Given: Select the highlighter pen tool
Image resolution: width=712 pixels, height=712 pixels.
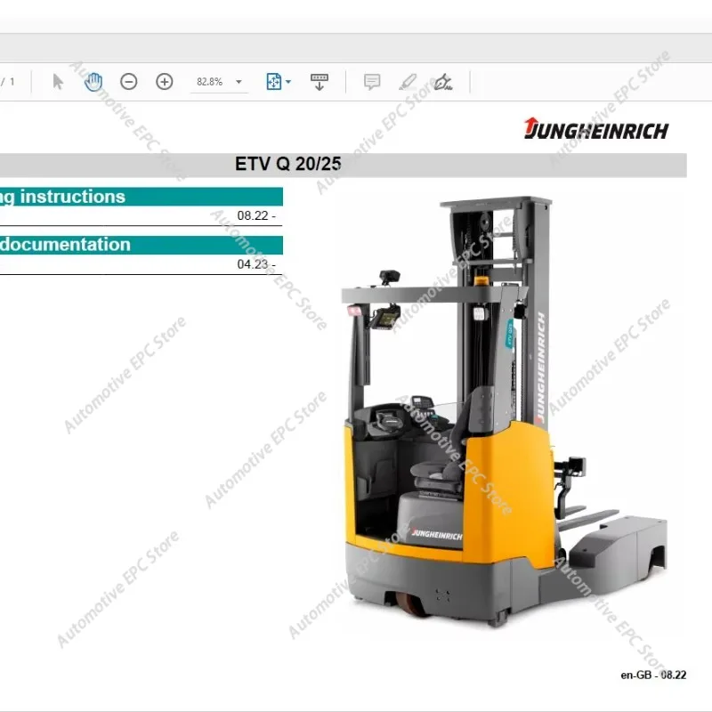Looking at the screenshot, I should point(408,82).
